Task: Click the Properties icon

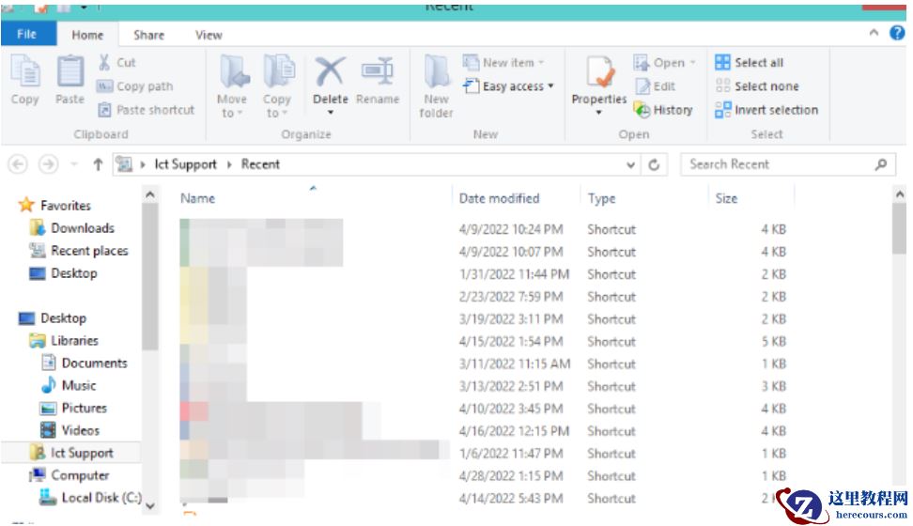Action: pyautogui.click(x=599, y=73)
